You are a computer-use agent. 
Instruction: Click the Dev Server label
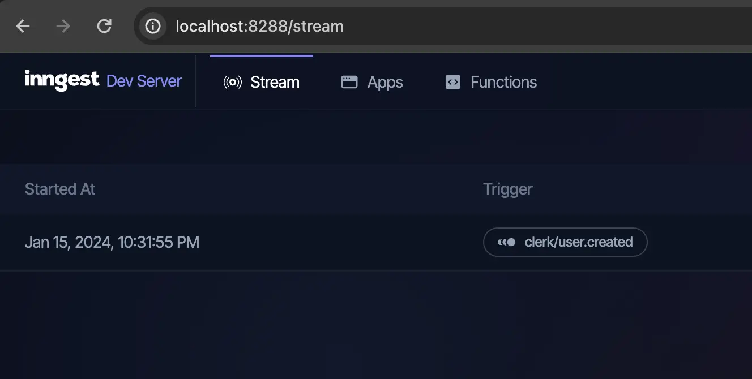coord(144,81)
